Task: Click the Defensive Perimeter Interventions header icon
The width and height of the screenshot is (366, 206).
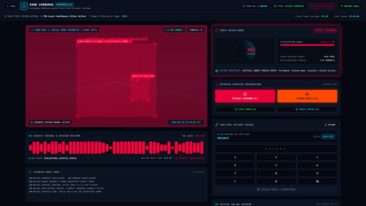Action: pyautogui.click(x=217, y=85)
